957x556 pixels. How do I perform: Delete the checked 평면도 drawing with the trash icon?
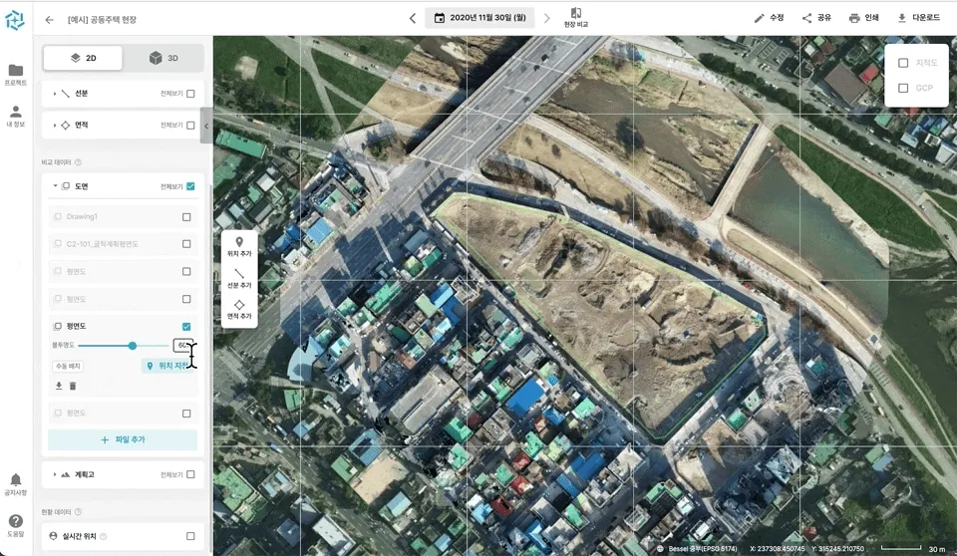(x=73, y=386)
